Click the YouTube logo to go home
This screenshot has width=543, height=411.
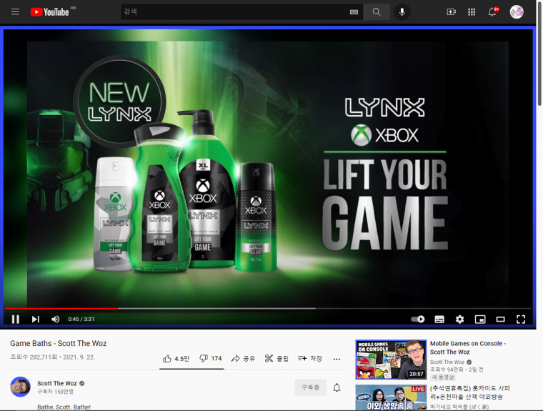49,11
